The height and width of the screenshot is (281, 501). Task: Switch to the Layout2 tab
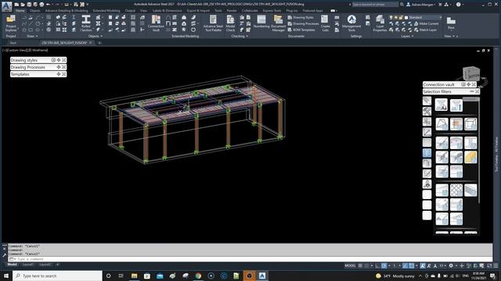pos(45,265)
